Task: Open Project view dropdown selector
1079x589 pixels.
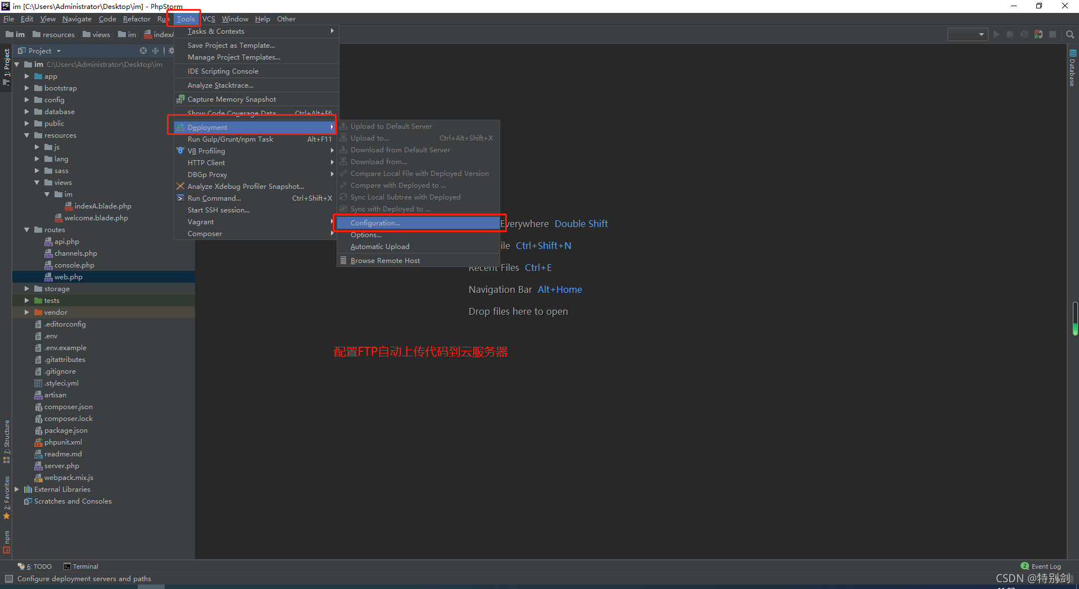Action: (x=39, y=51)
